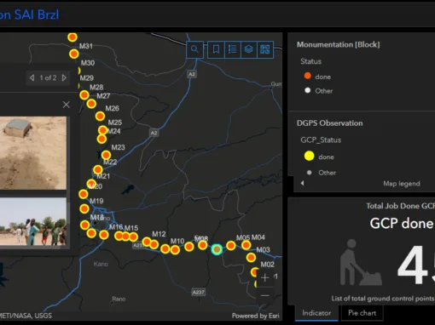Click the white 'Other' Monumentation legend symbol
This screenshot has height=325, width=435.
[307, 90]
